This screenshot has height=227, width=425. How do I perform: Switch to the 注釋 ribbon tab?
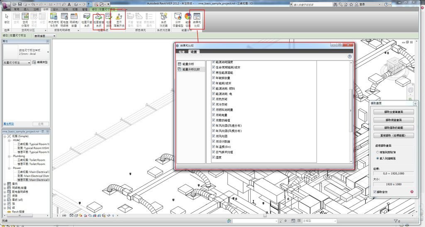36,10
